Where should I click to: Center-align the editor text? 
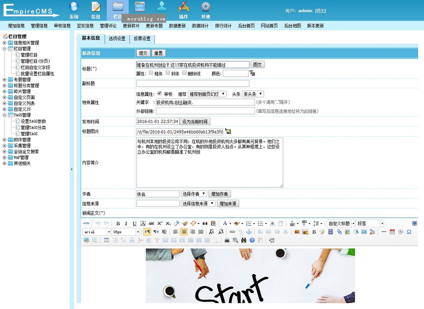(x=184, y=232)
